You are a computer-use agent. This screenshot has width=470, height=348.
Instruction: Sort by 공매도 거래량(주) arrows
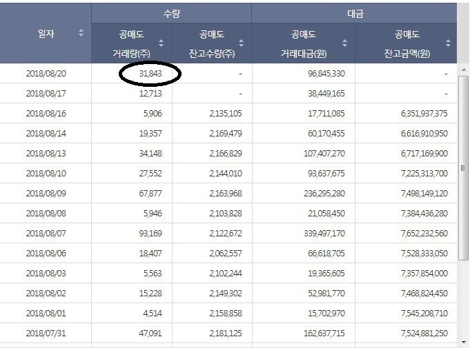point(161,43)
